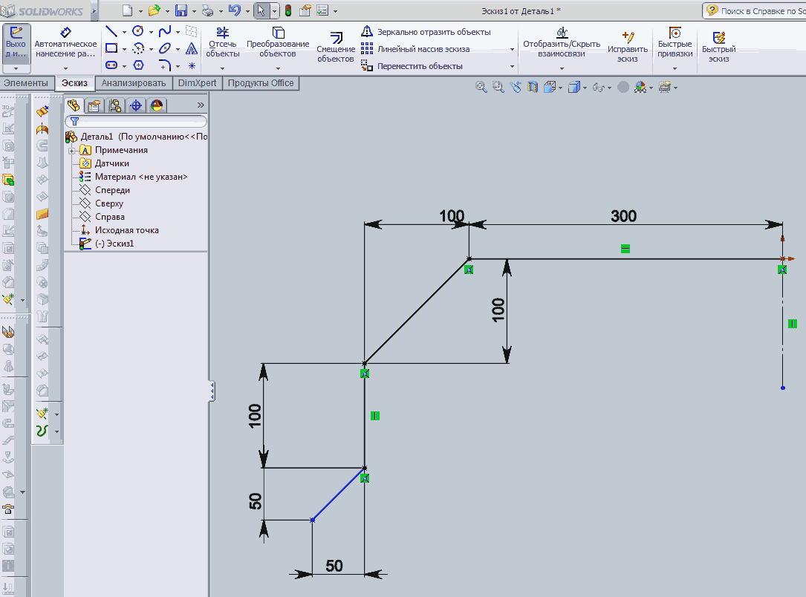Open the PropertyManager tab in the panel
806x597 pixels.
(94, 105)
